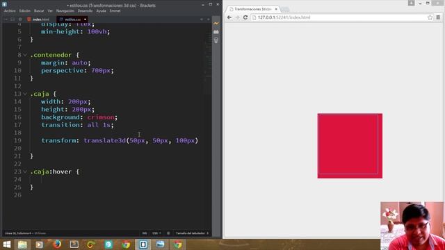The image size is (445, 250).
Task: Click the linting status icon in status bar
Action: click(x=168, y=233)
